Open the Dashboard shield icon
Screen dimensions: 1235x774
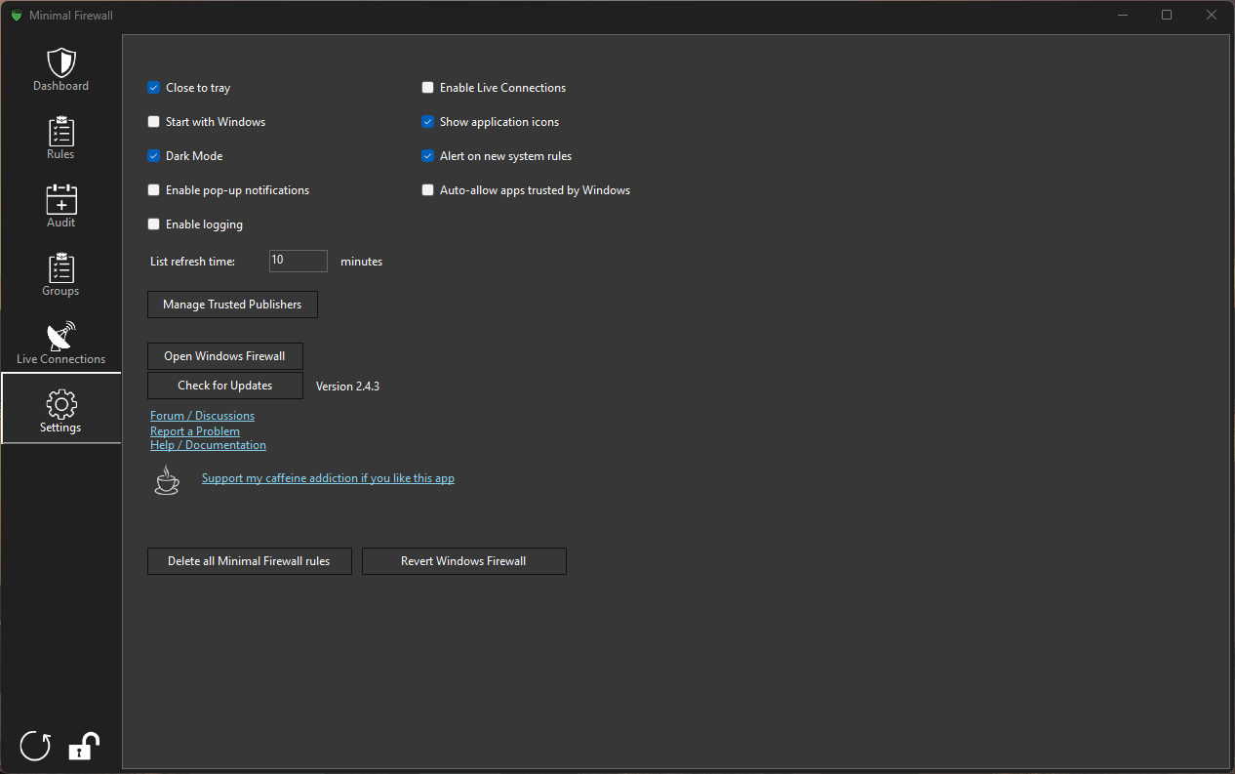(x=61, y=63)
